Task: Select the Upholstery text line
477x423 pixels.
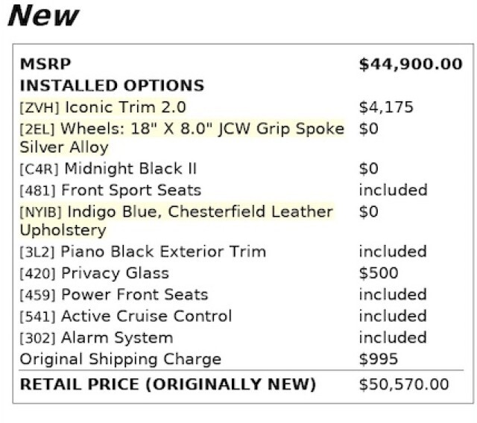Action: click(63, 230)
